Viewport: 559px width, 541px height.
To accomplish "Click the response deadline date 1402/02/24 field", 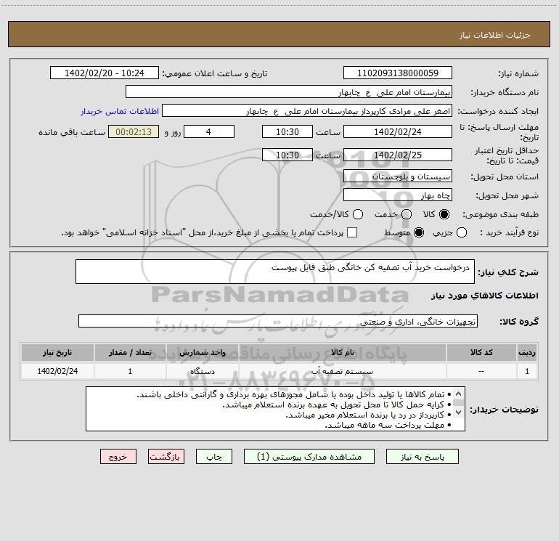I will click(398, 131).
